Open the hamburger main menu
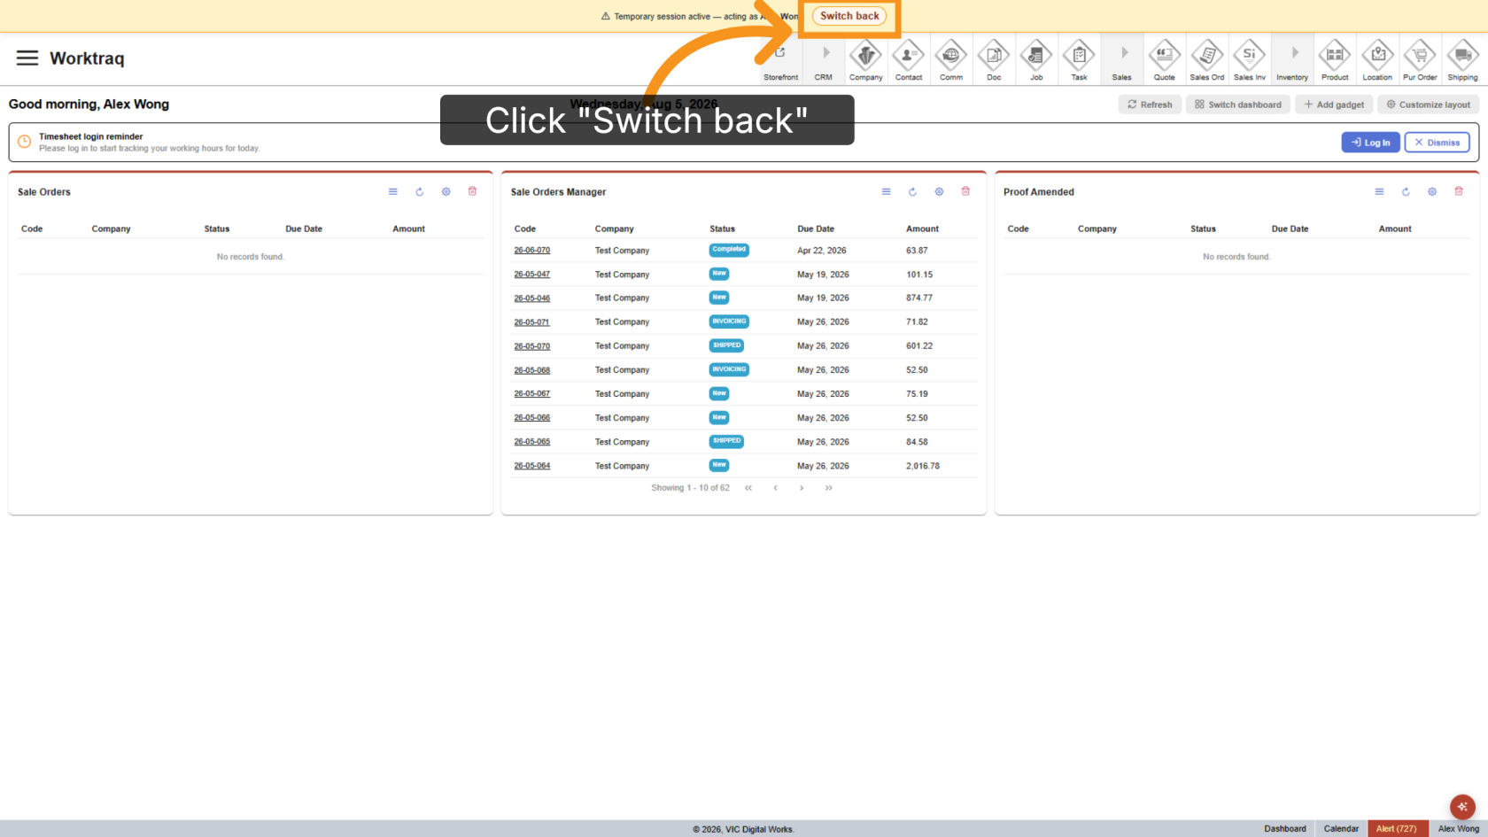The width and height of the screenshot is (1488, 837). click(27, 58)
